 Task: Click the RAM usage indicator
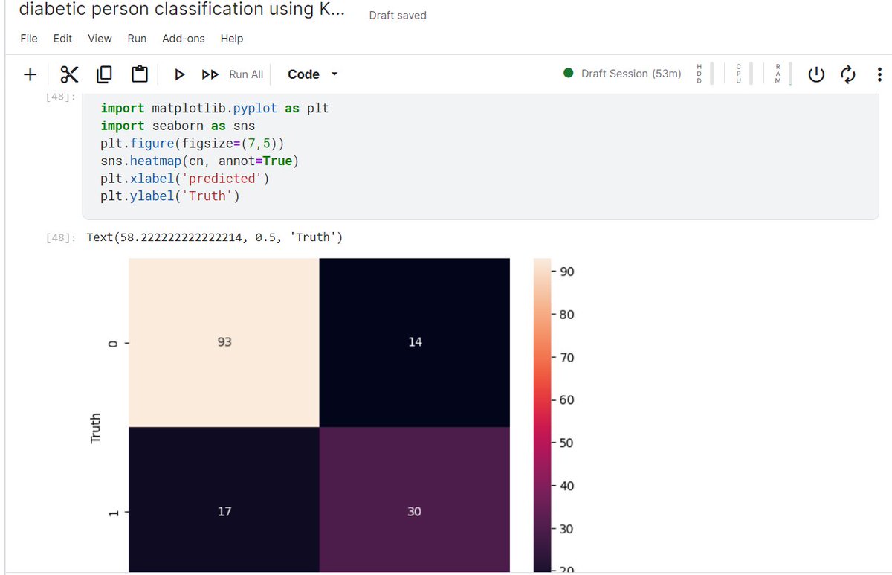(x=783, y=74)
